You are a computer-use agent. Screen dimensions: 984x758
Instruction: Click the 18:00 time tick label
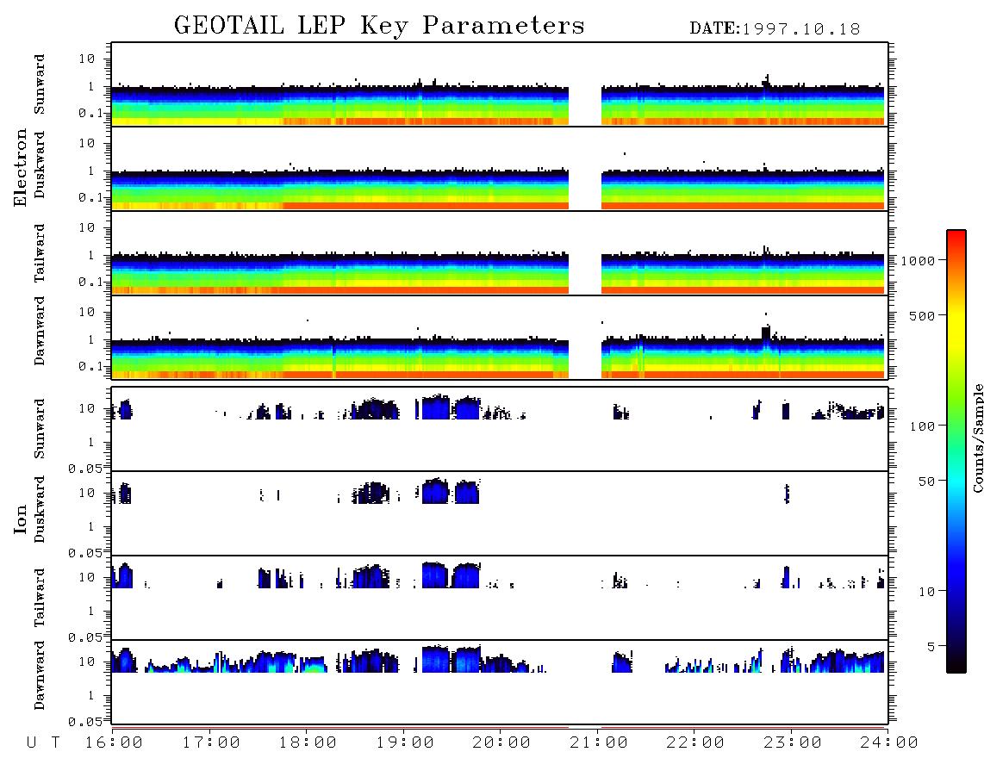[308, 743]
